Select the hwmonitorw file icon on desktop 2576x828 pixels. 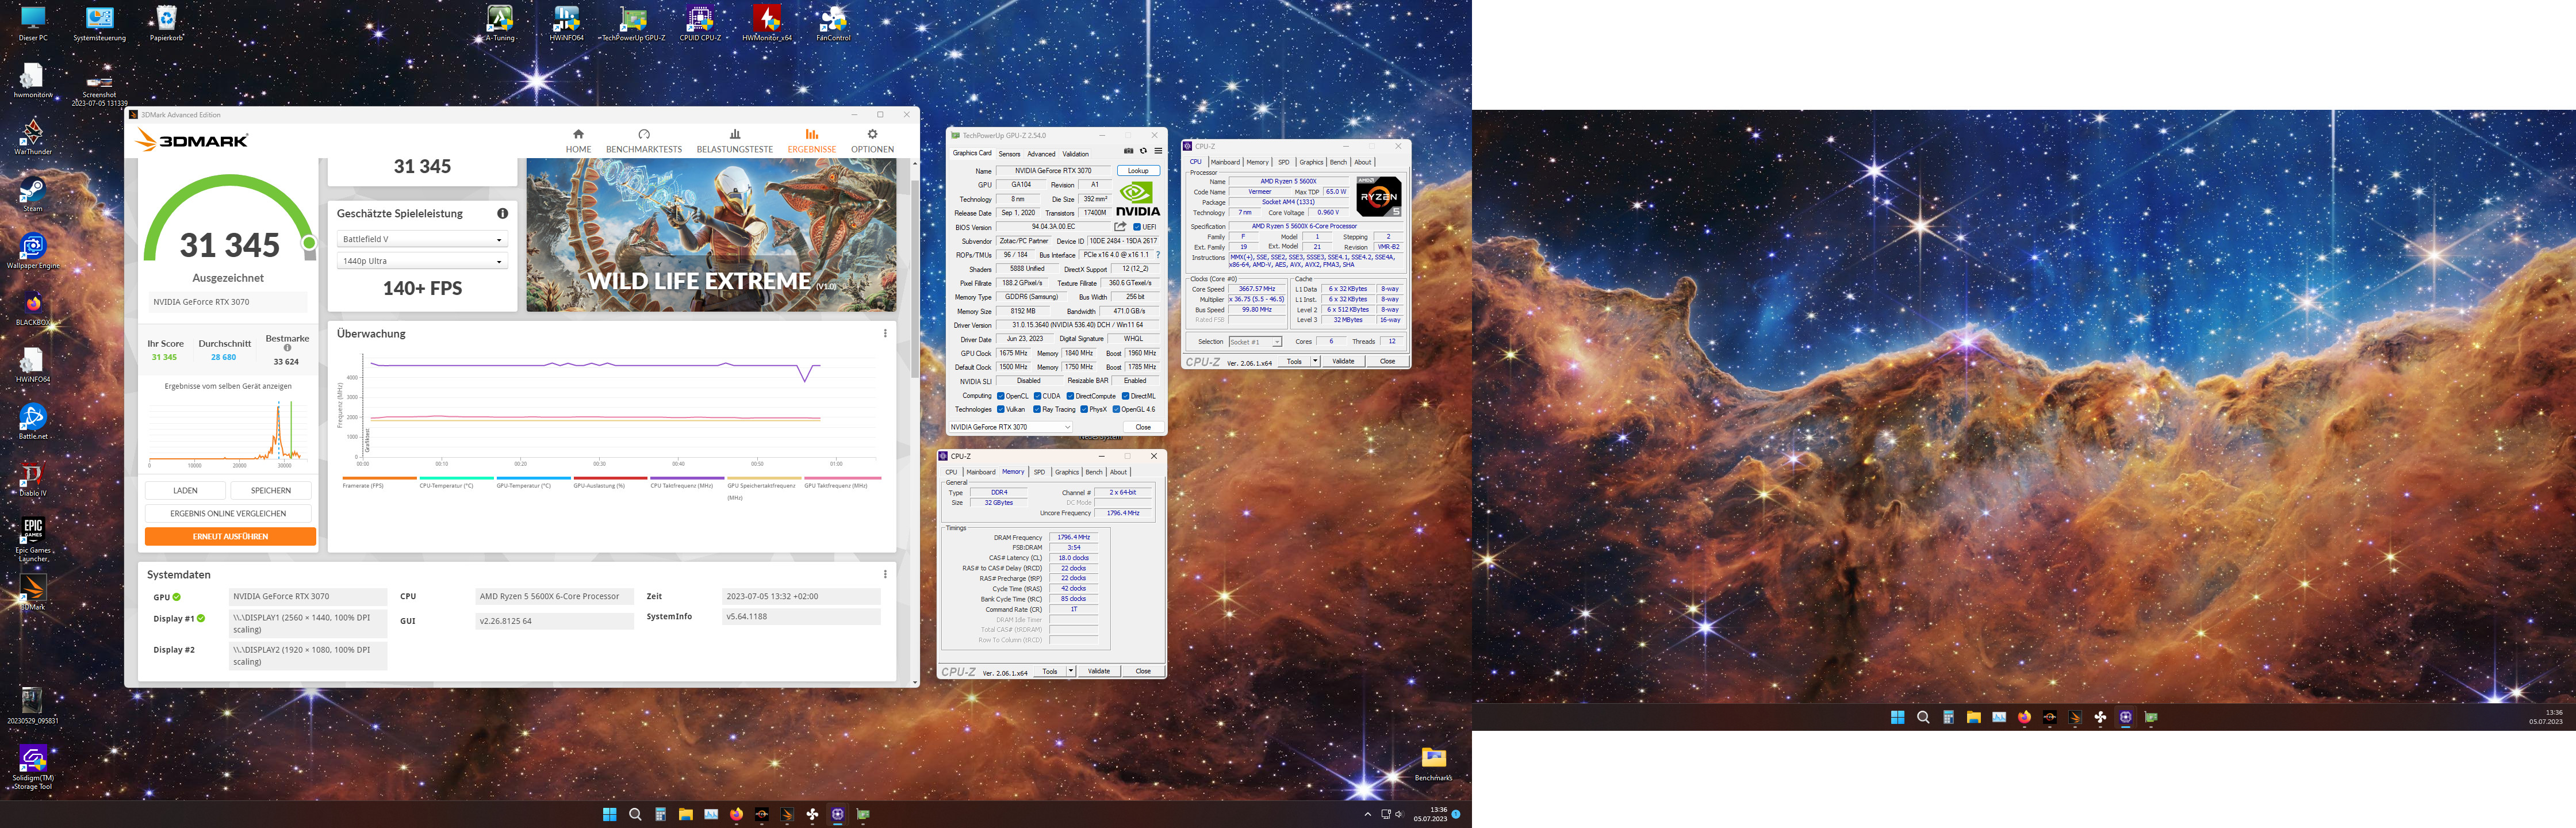[x=33, y=80]
